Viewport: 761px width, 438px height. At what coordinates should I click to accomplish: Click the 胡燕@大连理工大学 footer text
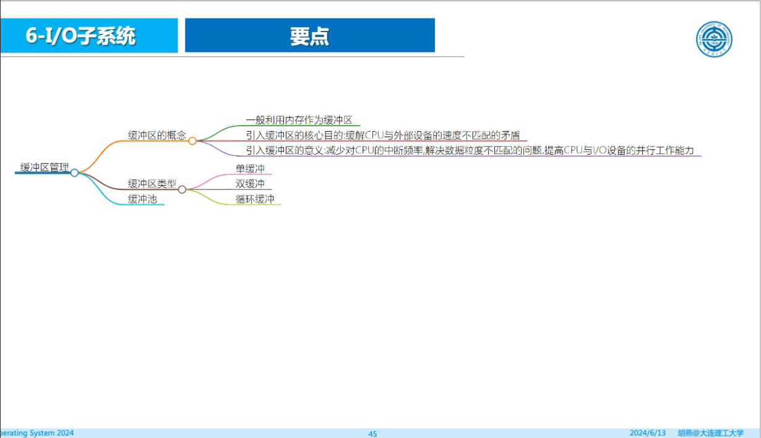coord(710,433)
